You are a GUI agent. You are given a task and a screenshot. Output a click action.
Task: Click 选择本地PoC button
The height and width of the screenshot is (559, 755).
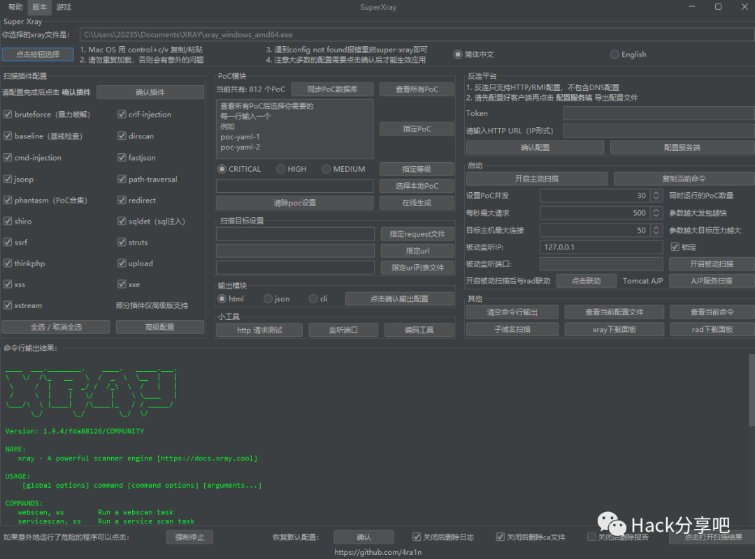tap(417, 186)
